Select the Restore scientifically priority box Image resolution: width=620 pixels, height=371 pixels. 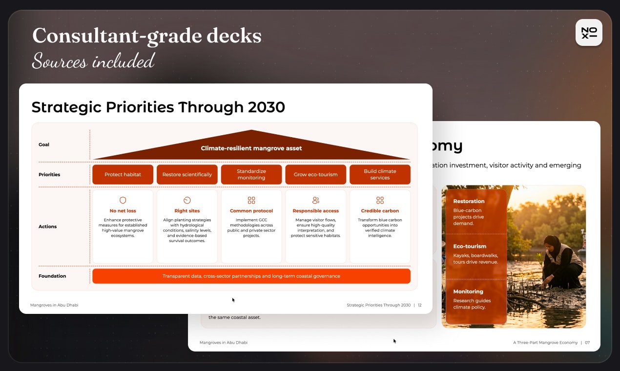187,174
